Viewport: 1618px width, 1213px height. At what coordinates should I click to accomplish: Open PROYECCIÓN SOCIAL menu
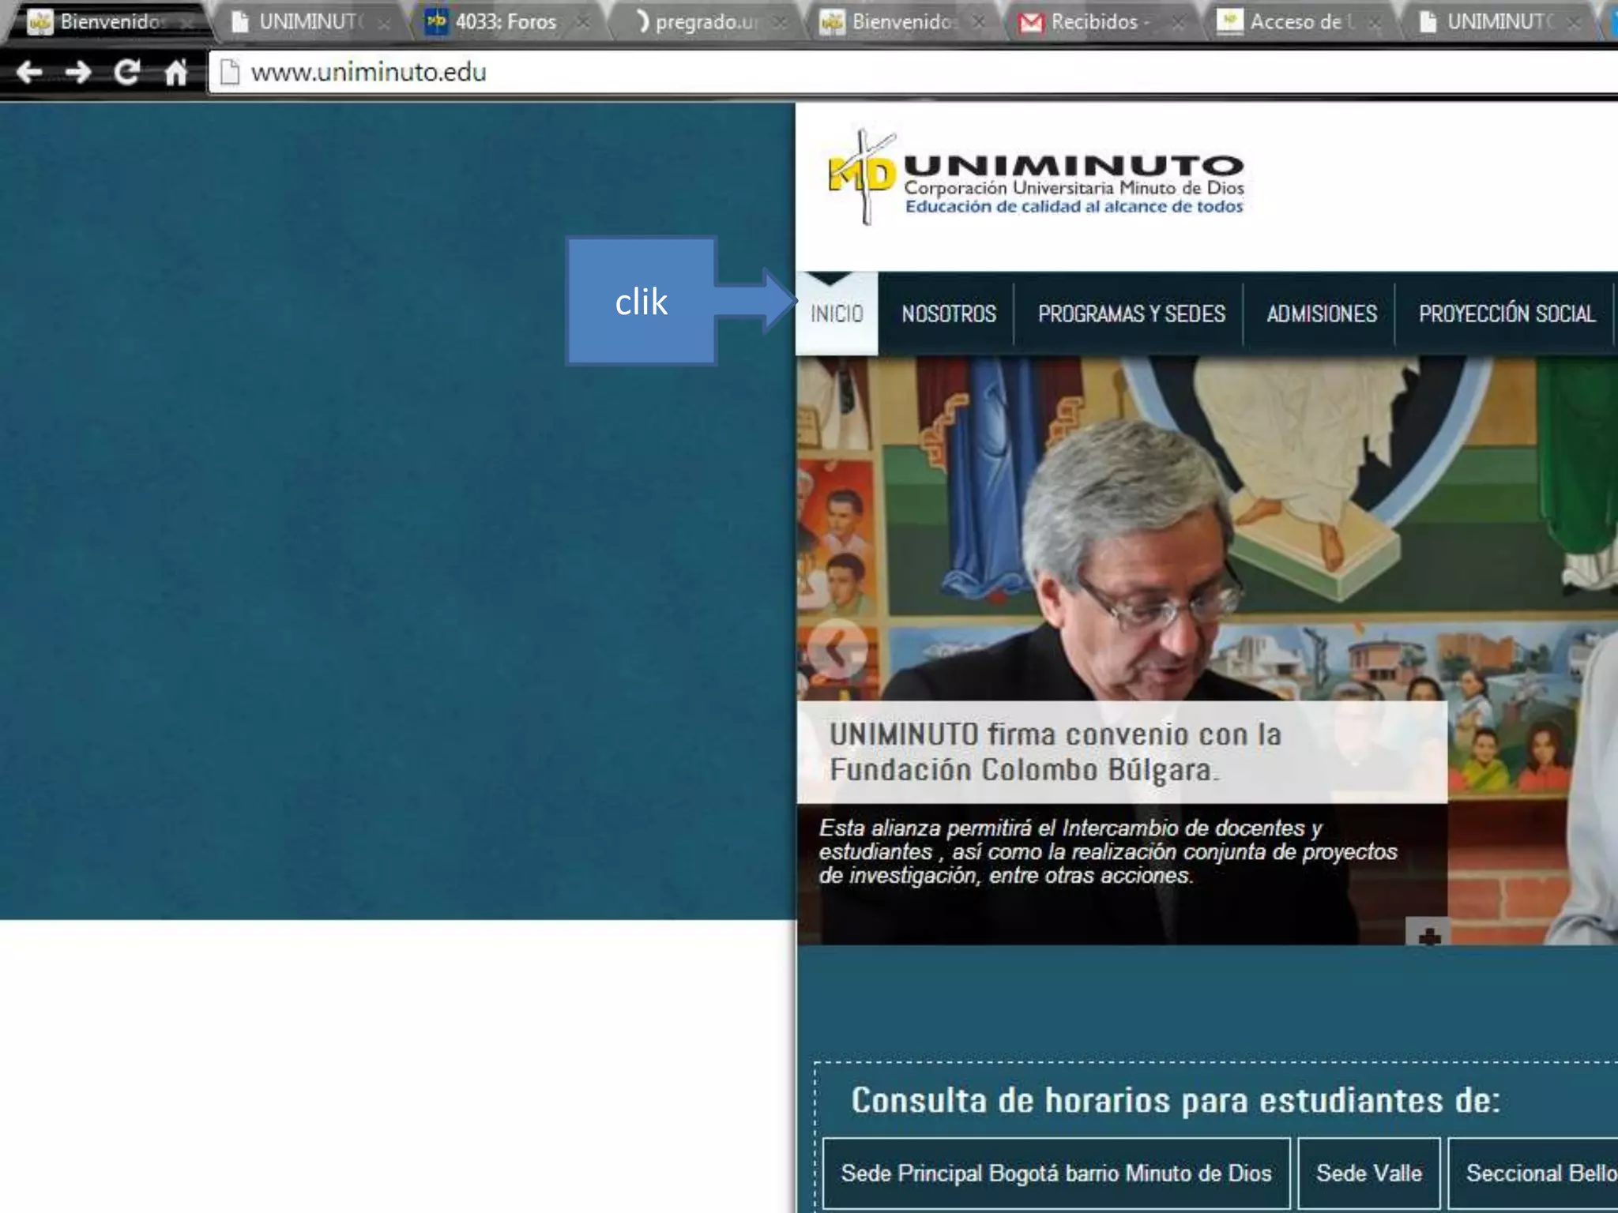coord(1506,314)
